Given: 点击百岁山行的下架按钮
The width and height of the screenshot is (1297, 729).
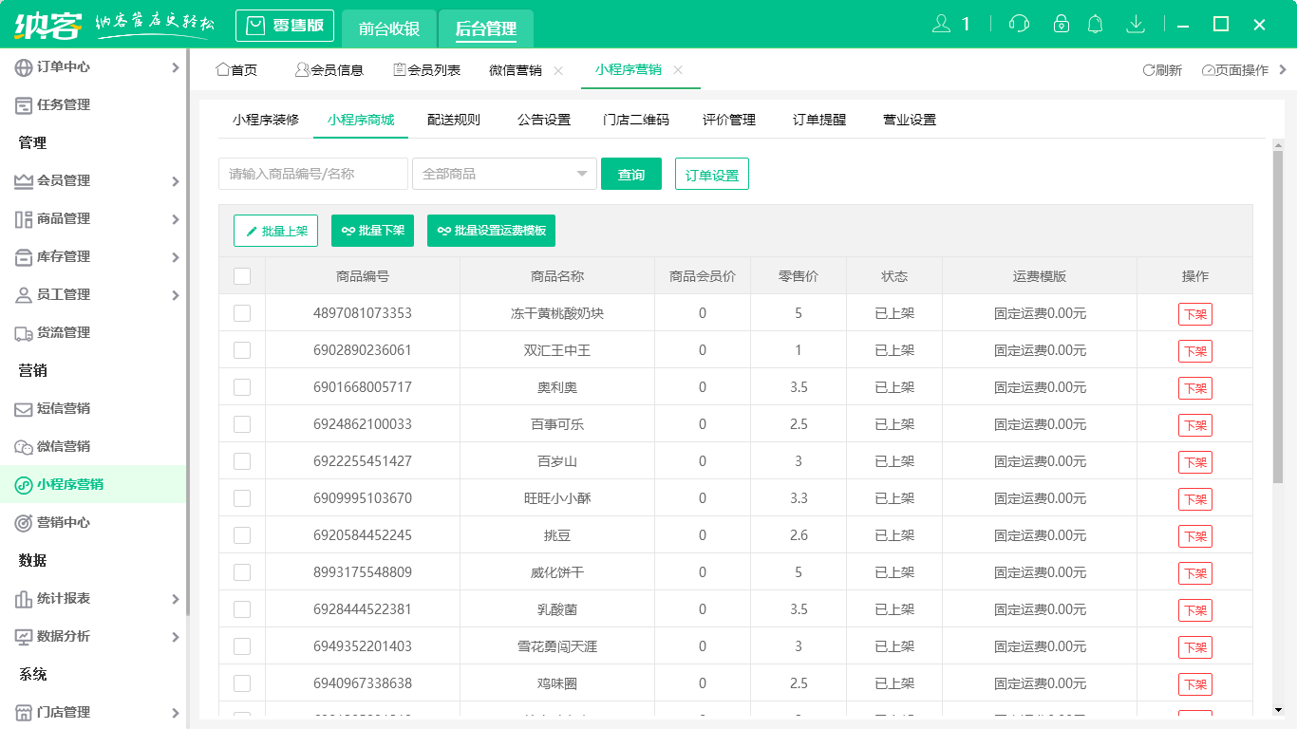Looking at the screenshot, I should point(1194,461).
